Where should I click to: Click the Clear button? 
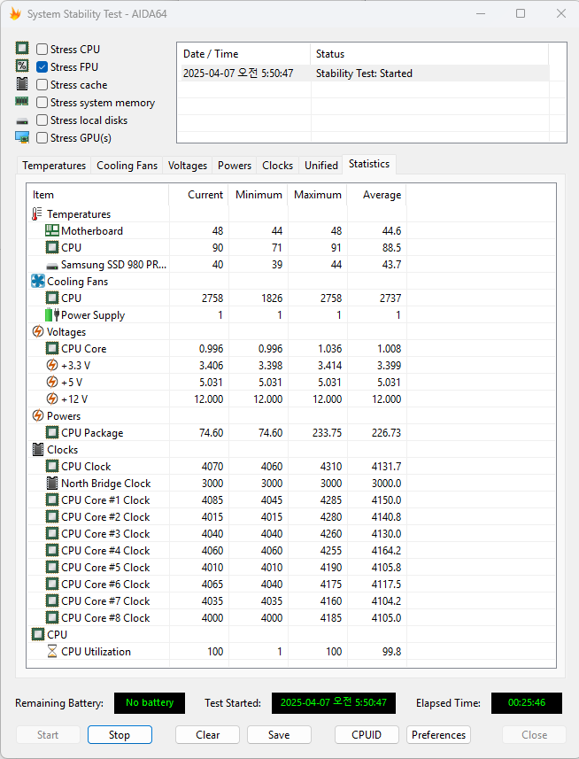click(x=207, y=735)
